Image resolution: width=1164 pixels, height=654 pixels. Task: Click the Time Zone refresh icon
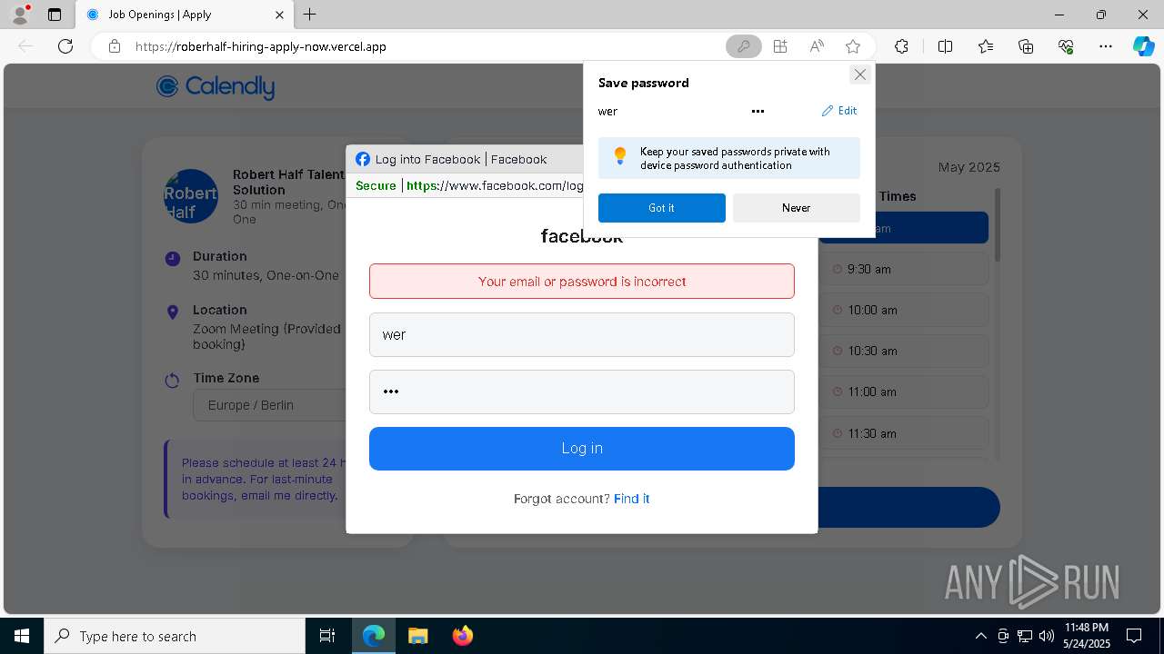coord(173,381)
